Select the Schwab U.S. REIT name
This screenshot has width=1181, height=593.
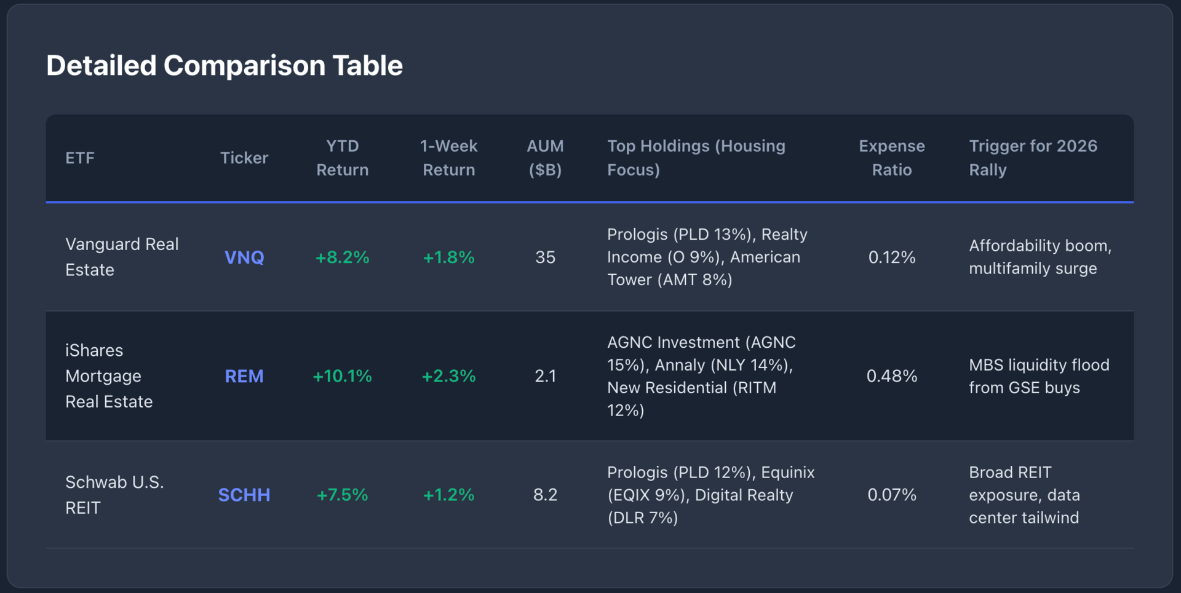114,495
